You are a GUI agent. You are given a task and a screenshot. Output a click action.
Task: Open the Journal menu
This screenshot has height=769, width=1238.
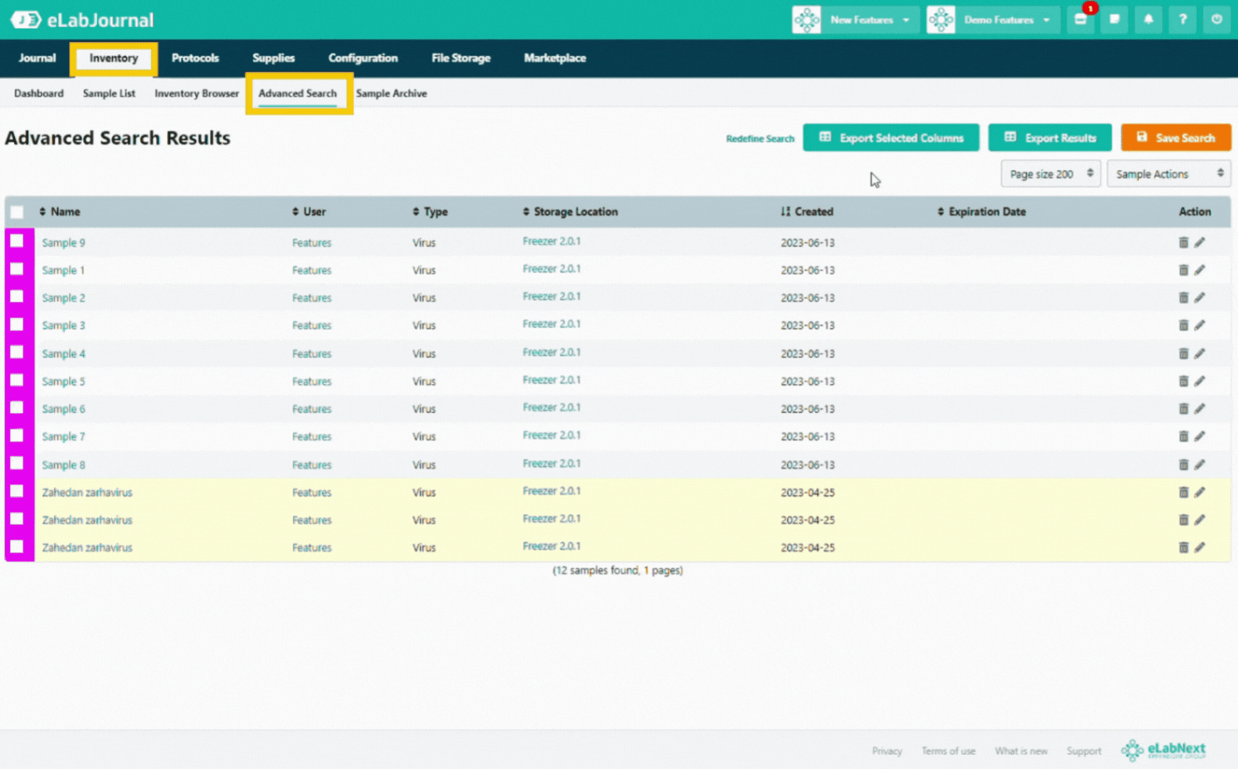tap(37, 58)
